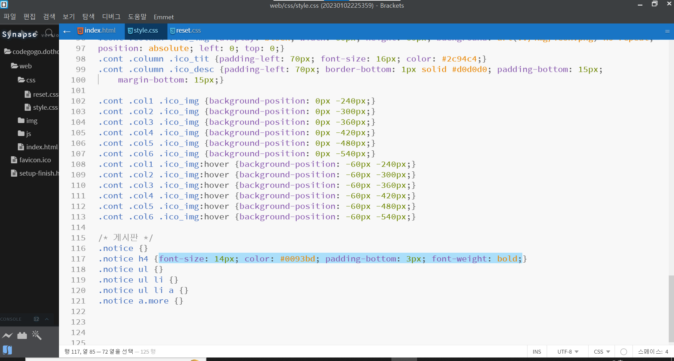Open style.css in the file tree

41,107
